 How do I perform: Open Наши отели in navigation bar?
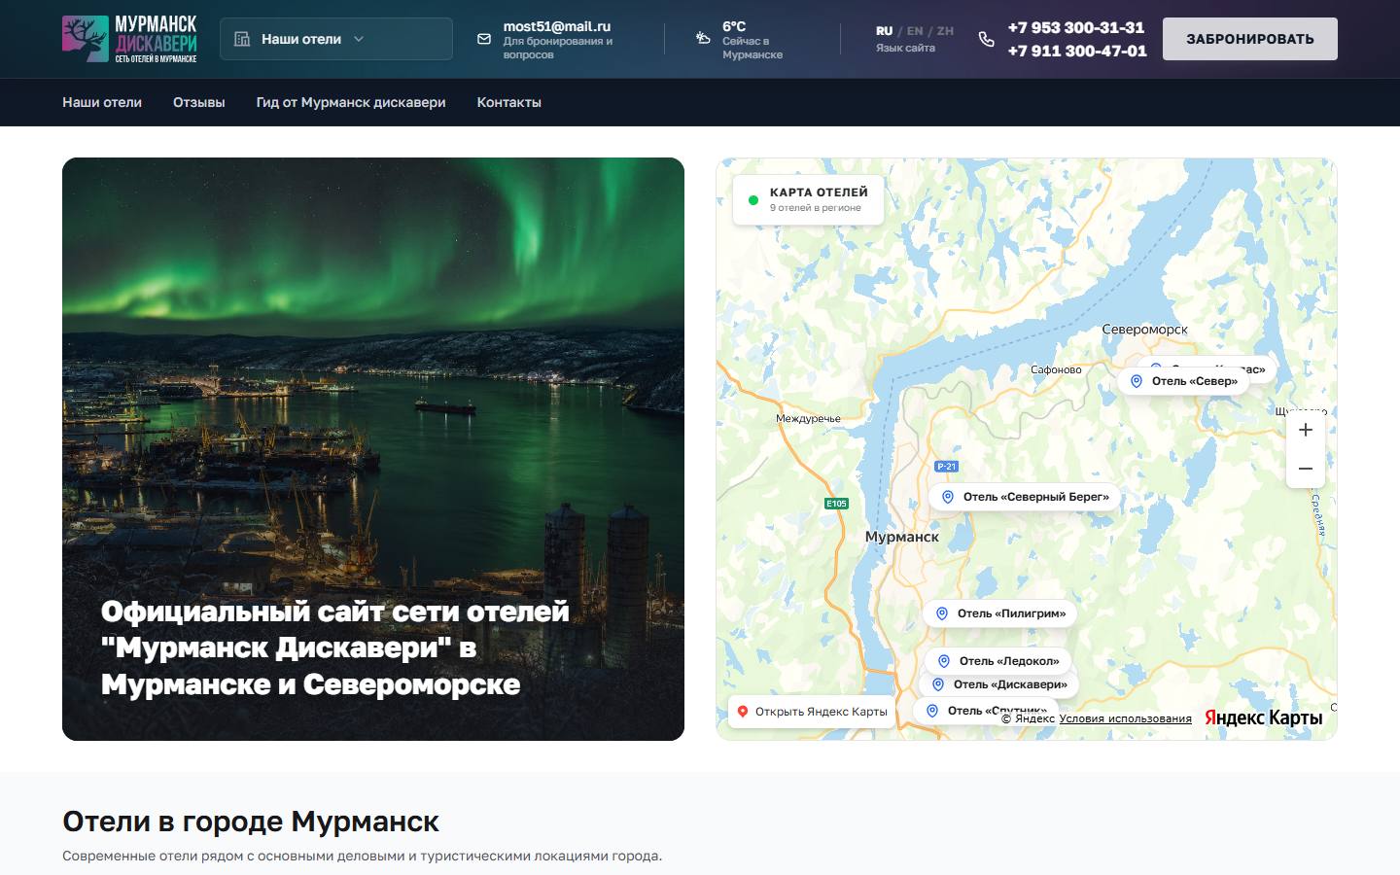[102, 102]
